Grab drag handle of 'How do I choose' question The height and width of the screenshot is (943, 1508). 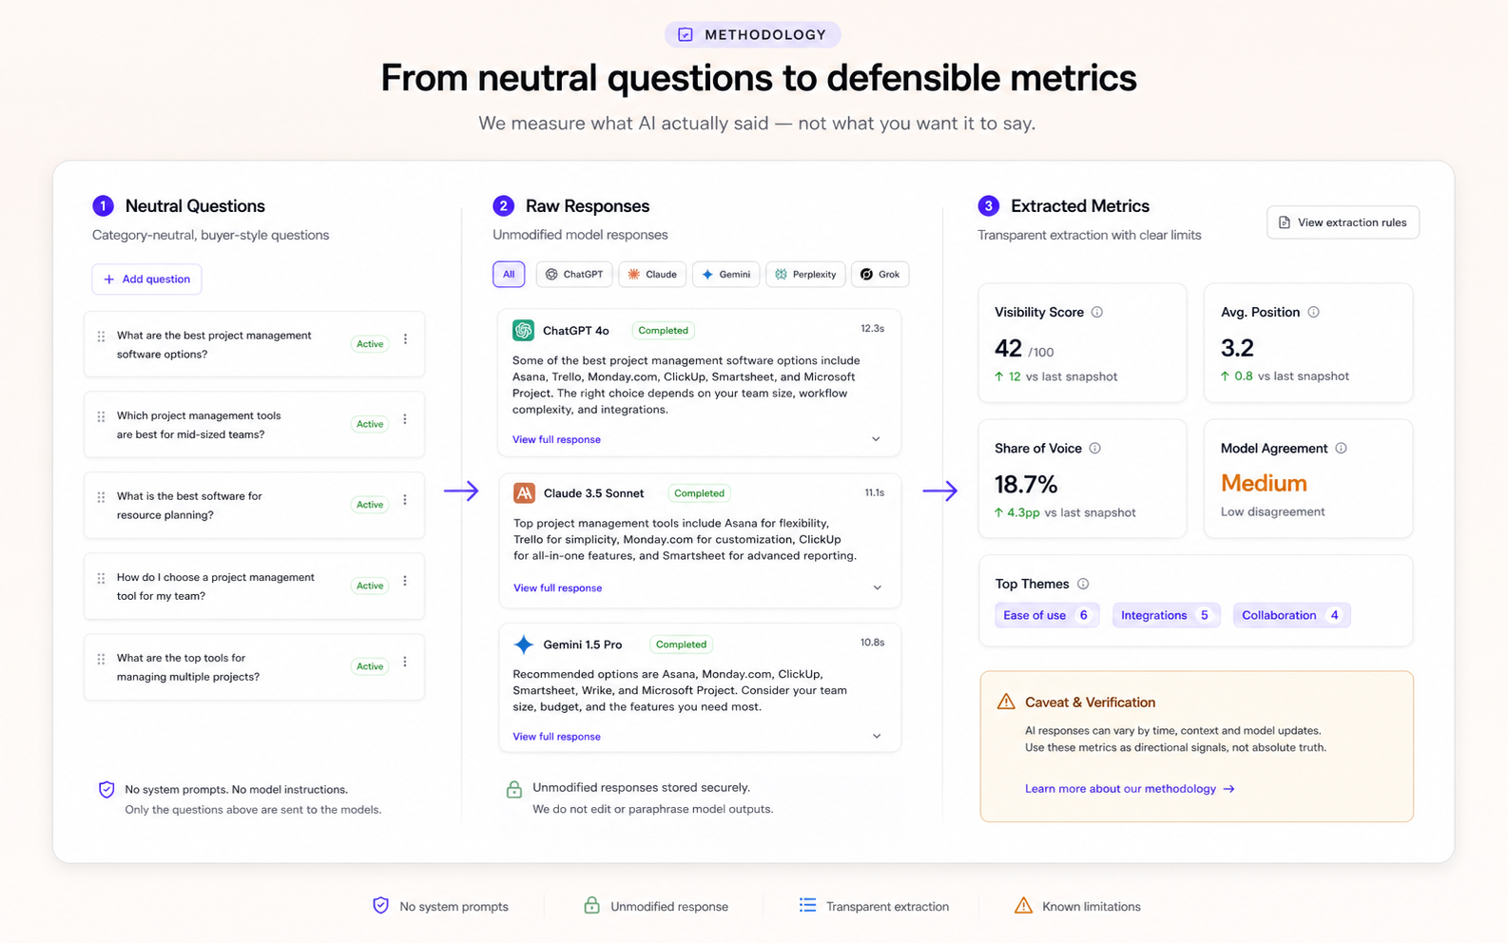(101, 578)
